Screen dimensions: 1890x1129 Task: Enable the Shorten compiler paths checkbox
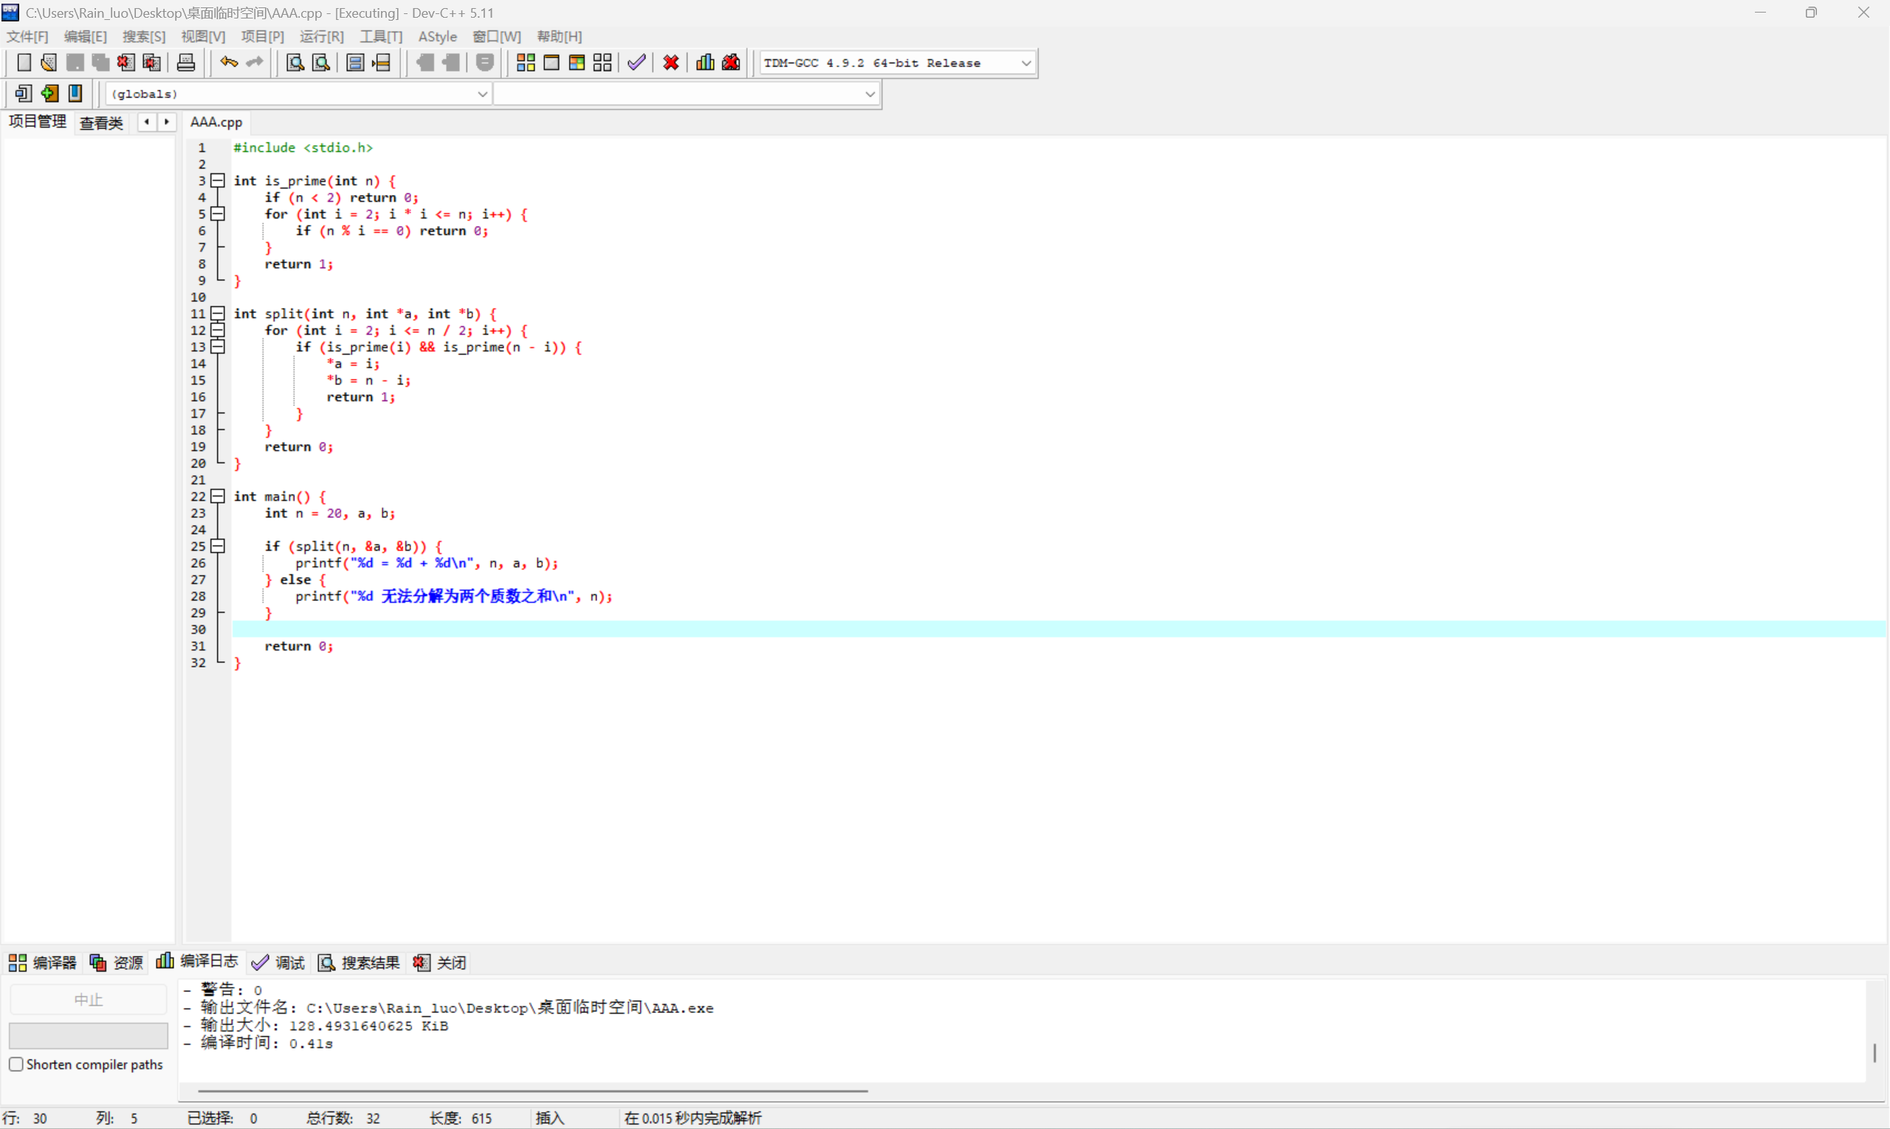16,1063
